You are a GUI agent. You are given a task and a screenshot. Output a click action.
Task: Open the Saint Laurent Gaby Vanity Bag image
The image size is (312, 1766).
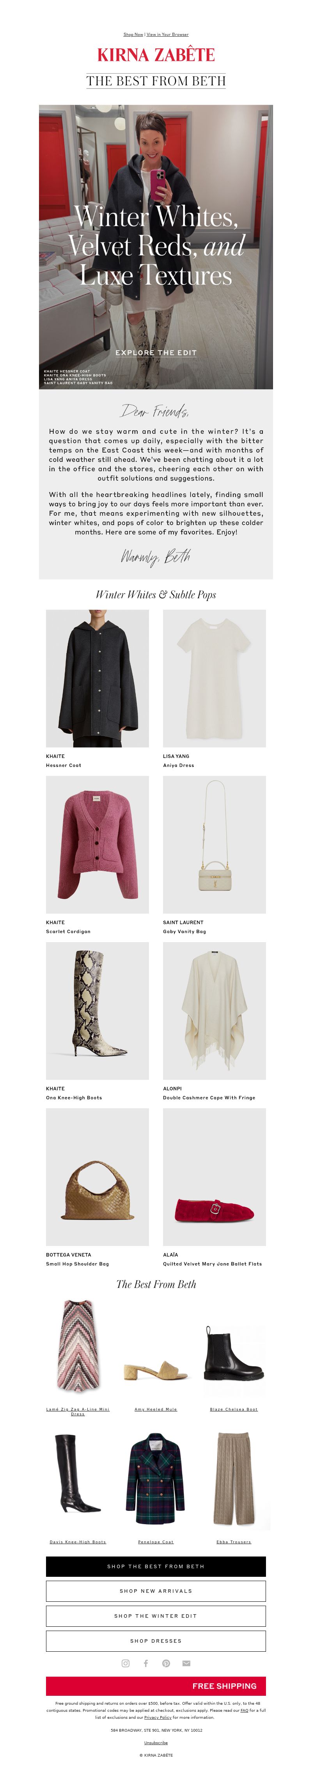pyautogui.click(x=214, y=844)
